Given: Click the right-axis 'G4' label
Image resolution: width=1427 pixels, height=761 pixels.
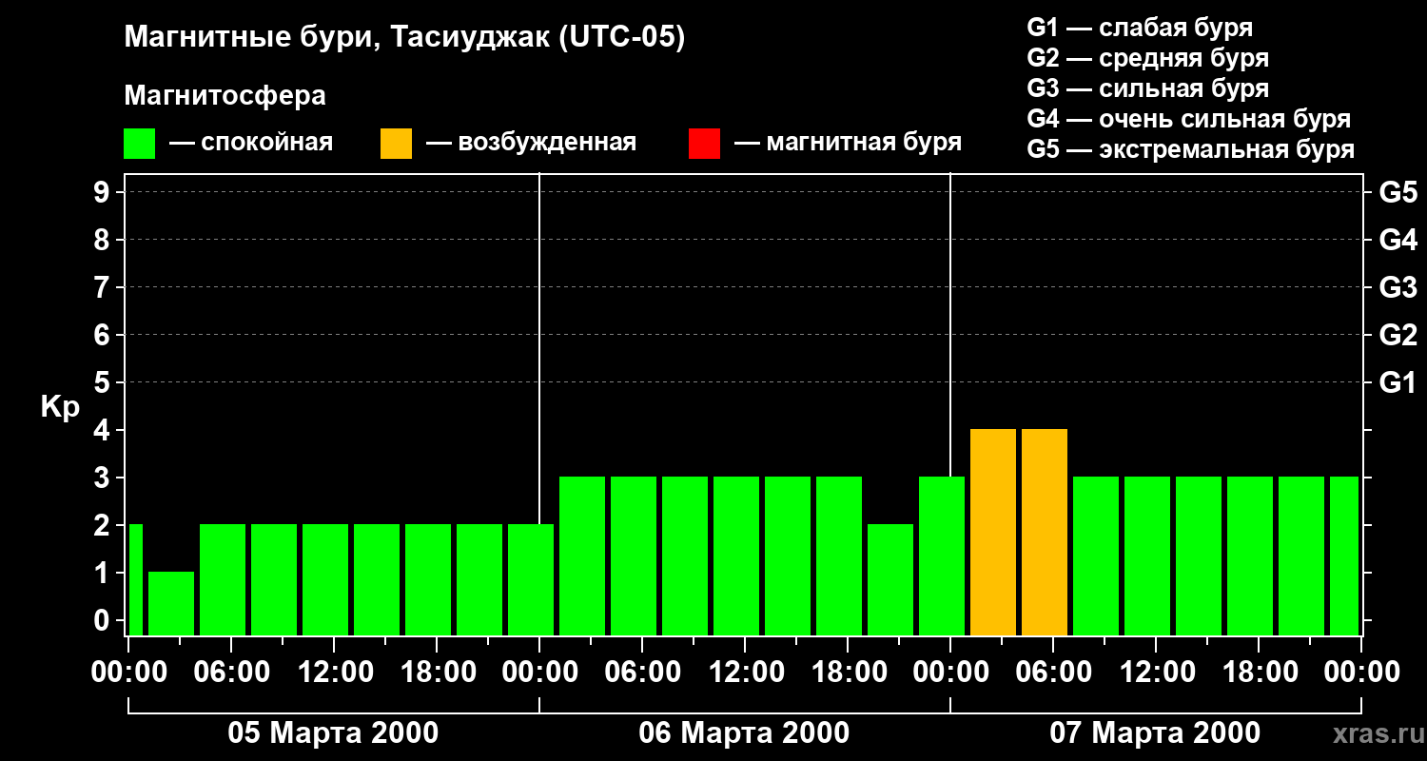Looking at the screenshot, I should coord(1398,240).
